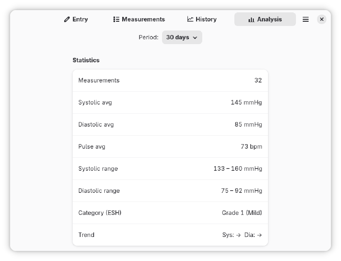Click the Diastolic range row
Viewport: 341px width, 261px height.
170,191
